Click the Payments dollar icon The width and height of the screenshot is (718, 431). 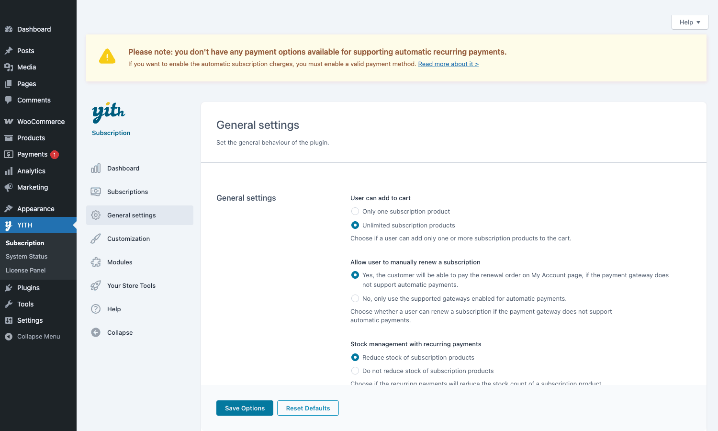click(9, 154)
